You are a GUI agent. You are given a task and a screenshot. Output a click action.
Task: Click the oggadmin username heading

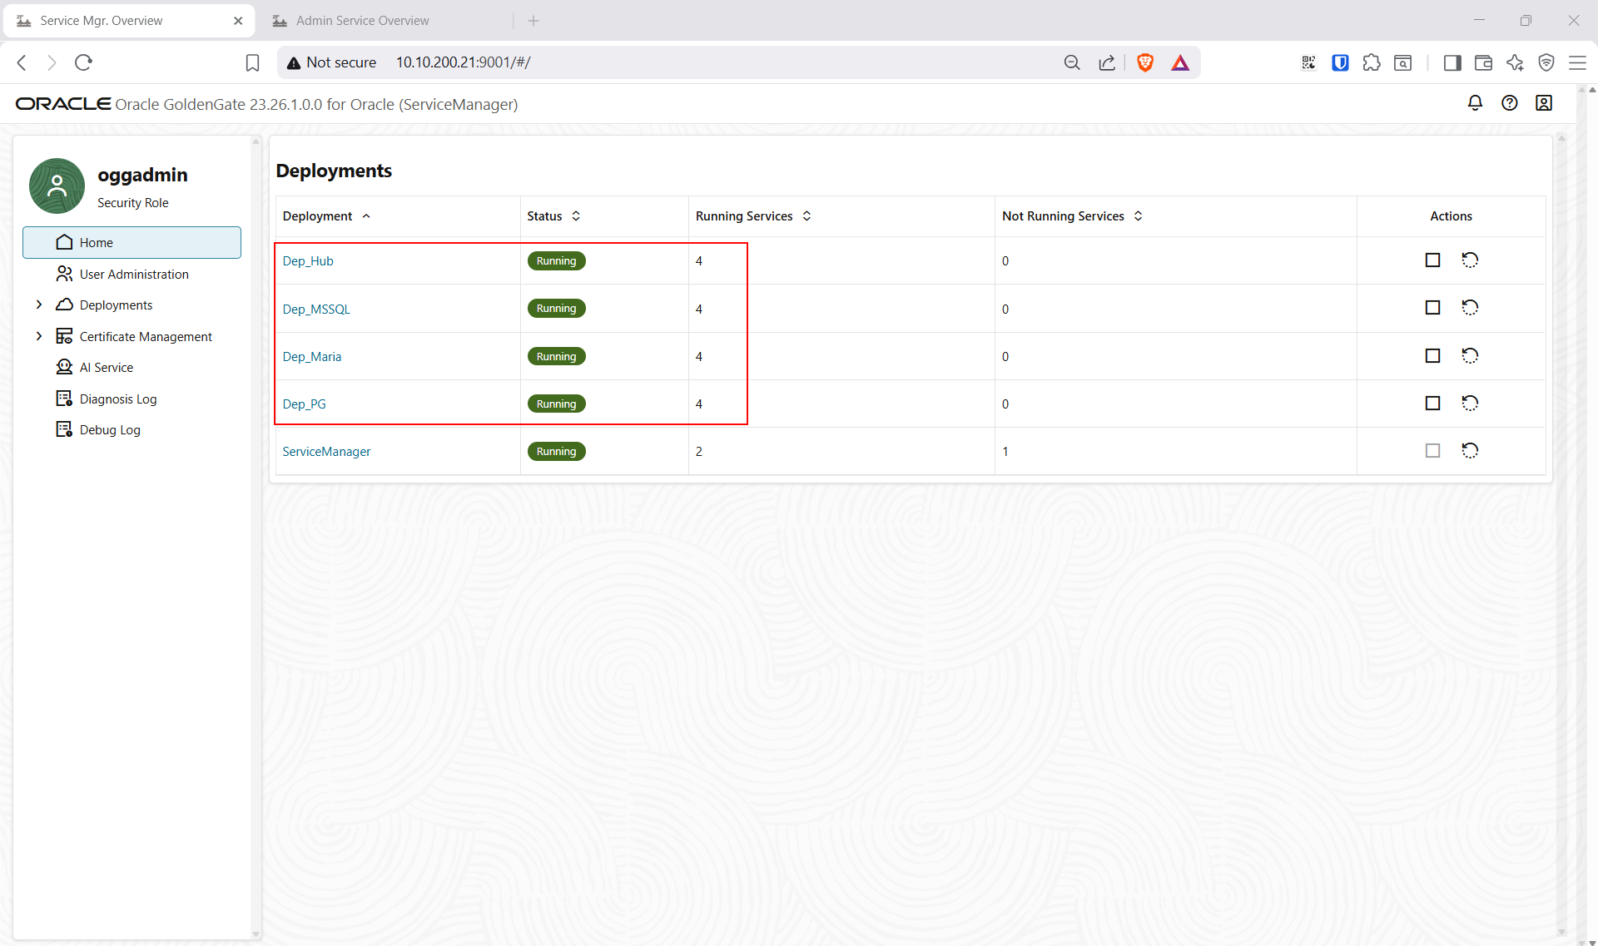click(142, 175)
